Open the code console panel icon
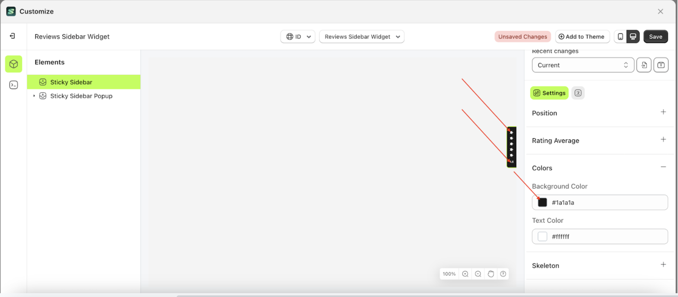The width and height of the screenshot is (678, 297). [x=13, y=85]
